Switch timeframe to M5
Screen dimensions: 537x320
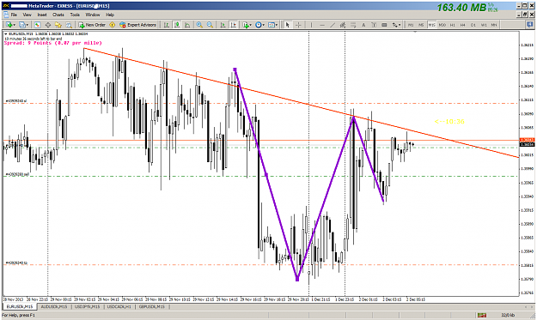(x=421, y=25)
